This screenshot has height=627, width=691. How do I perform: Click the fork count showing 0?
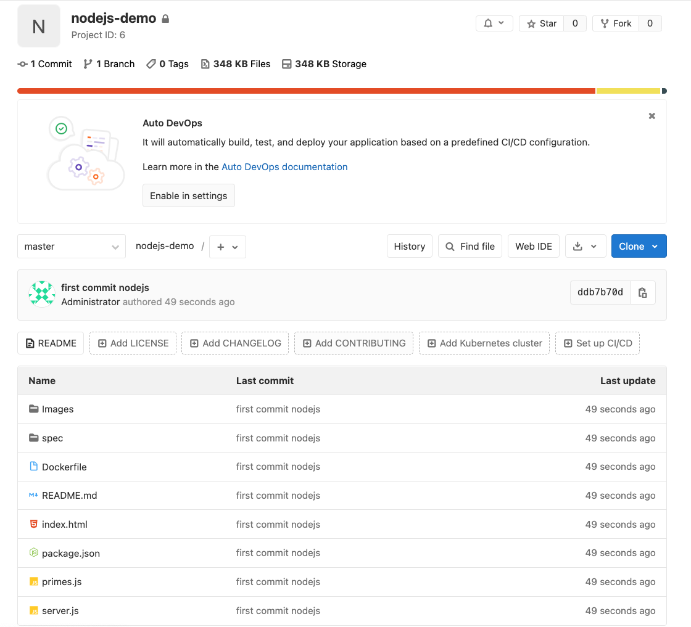tap(650, 23)
